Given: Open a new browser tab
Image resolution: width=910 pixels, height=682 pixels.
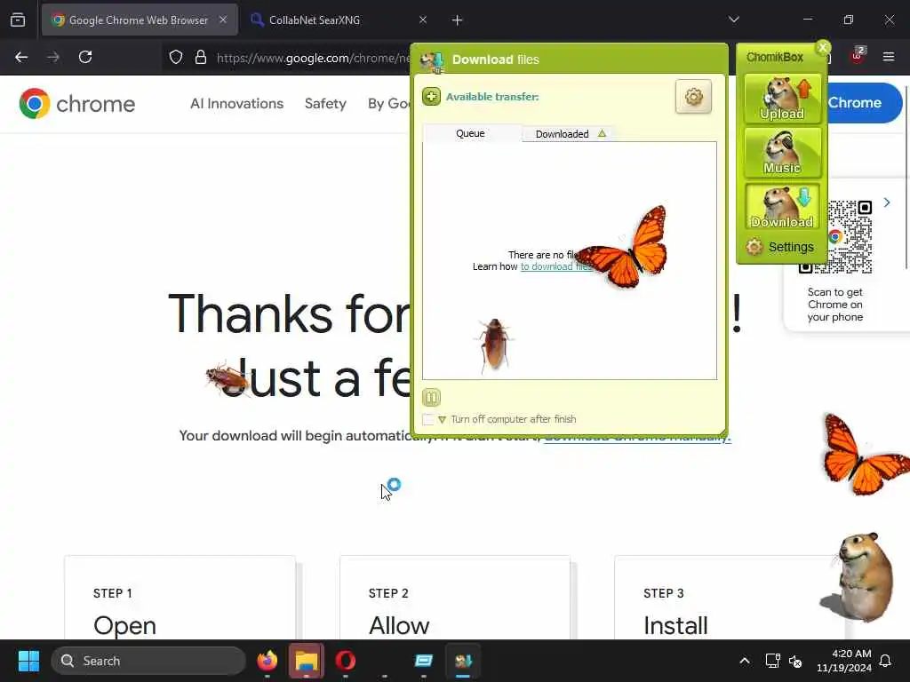Looking at the screenshot, I should point(458,20).
